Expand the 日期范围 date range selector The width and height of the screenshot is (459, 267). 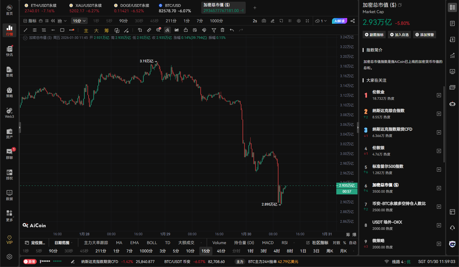(62, 242)
